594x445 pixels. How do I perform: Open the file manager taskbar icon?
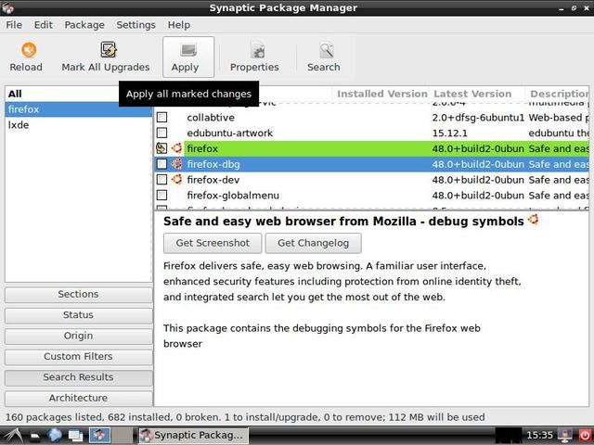click(35, 437)
